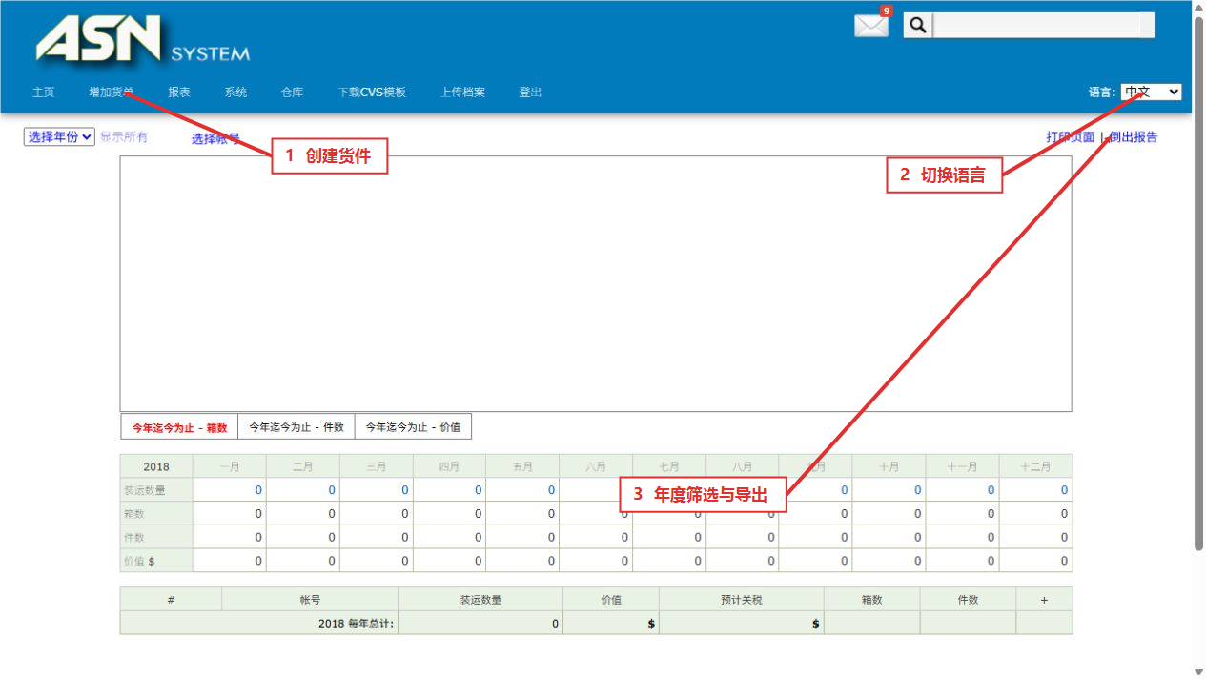This screenshot has height=679, width=1206.
Task: Go to 主页 in the navigation bar
Action: pyautogui.click(x=44, y=93)
